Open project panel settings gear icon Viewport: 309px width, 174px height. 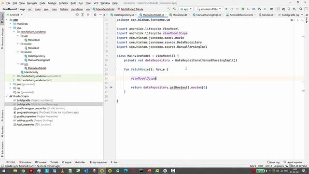point(95,15)
